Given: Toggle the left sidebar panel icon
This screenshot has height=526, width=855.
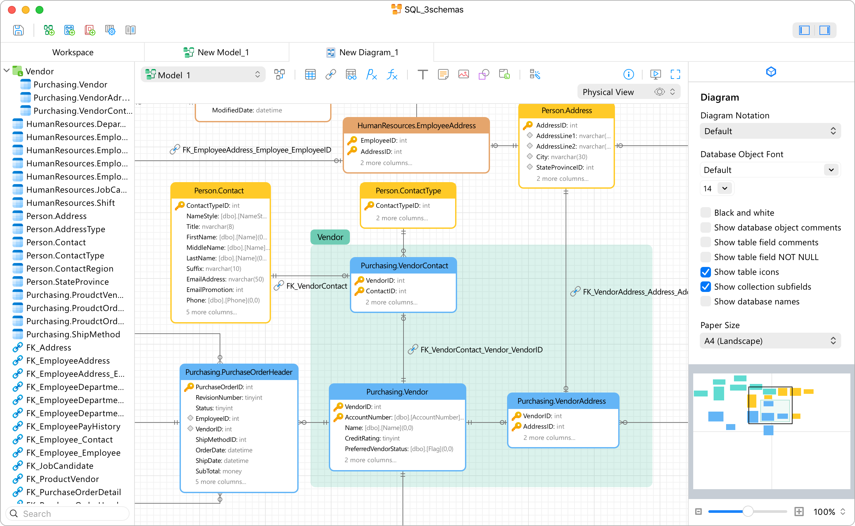Looking at the screenshot, I should coord(804,30).
